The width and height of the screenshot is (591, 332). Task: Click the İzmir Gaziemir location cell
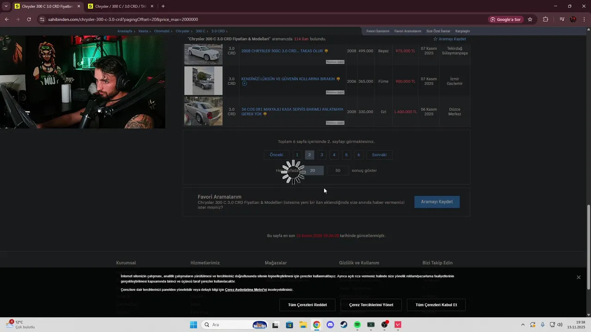[455, 81]
